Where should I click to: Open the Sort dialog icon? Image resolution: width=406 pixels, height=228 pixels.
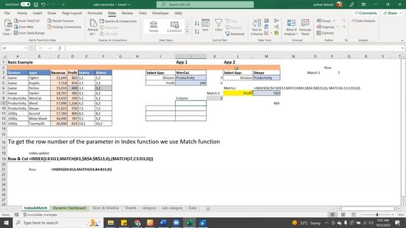point(206,25)
